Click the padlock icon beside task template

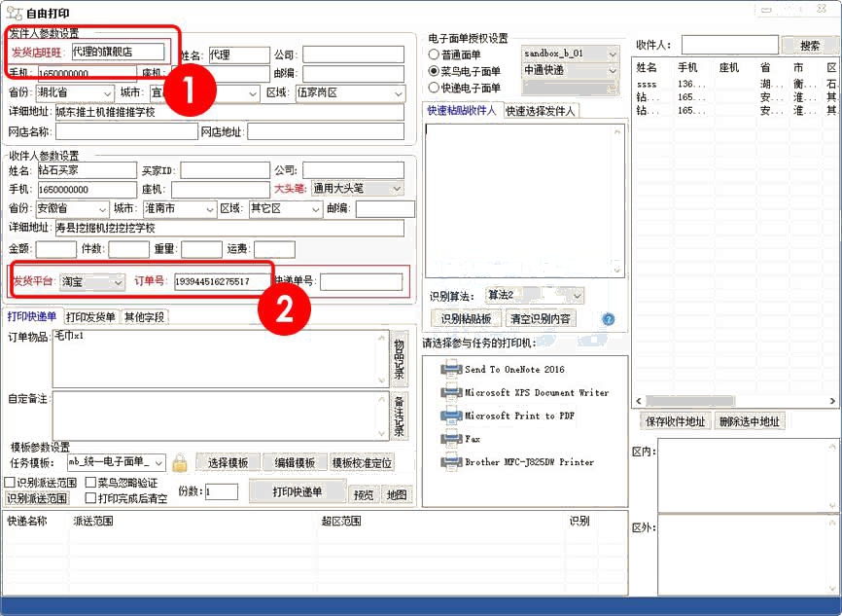point(179,462)
